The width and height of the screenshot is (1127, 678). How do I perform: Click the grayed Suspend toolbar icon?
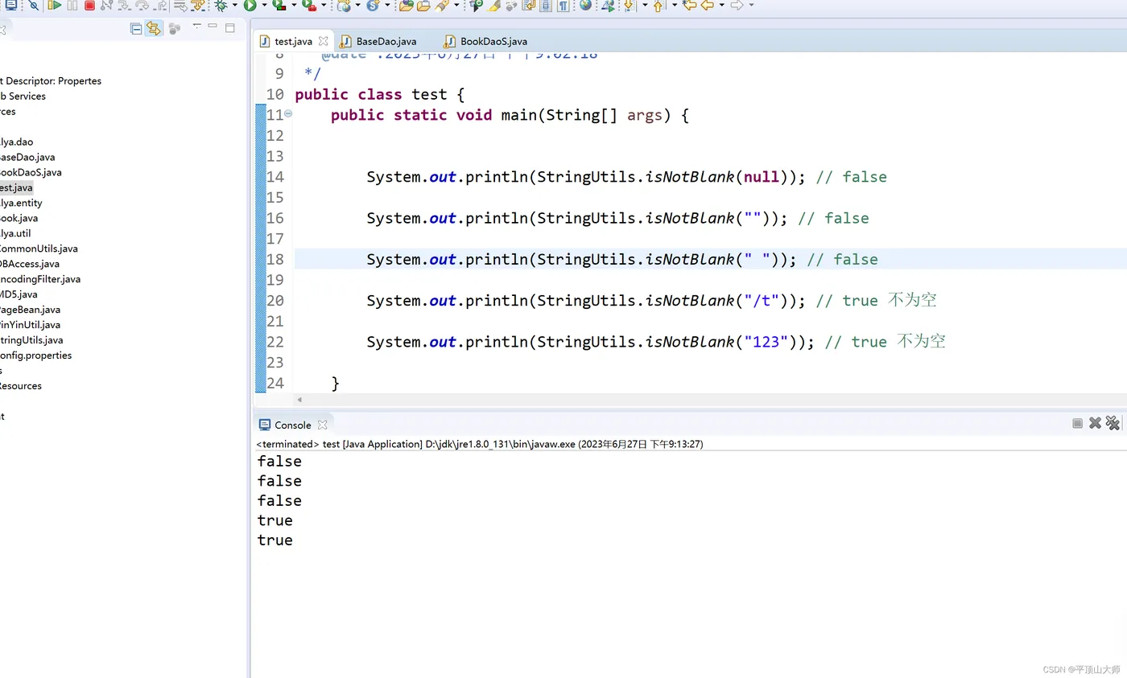click(x=73, y=6)
